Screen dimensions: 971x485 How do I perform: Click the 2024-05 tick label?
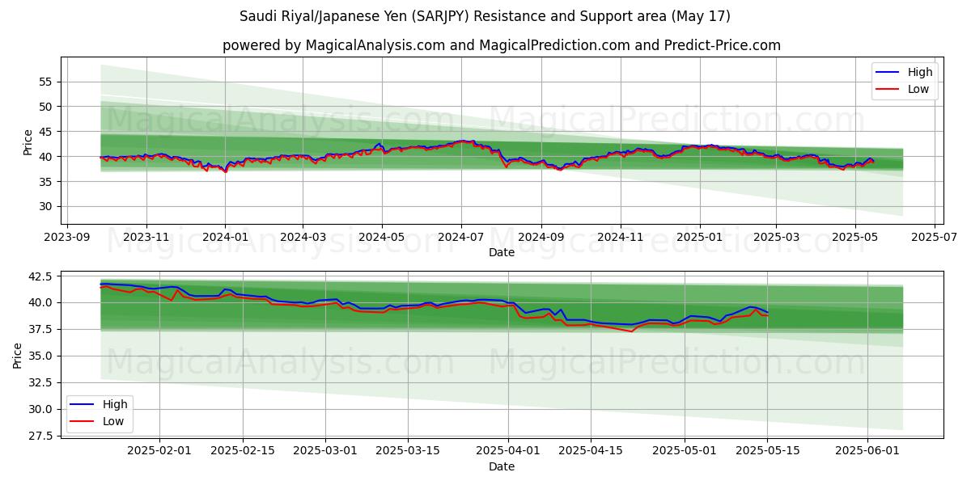[382, 237]
